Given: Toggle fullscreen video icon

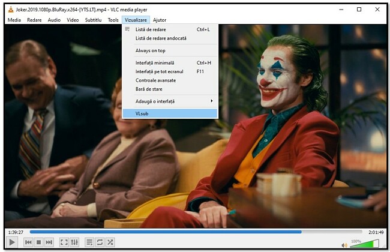Looking at the screenshot, I should [x=64, y=242].
